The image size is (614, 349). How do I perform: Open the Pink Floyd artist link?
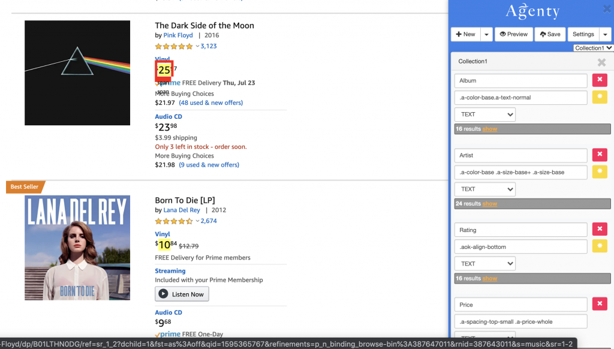tap(178, 35)
